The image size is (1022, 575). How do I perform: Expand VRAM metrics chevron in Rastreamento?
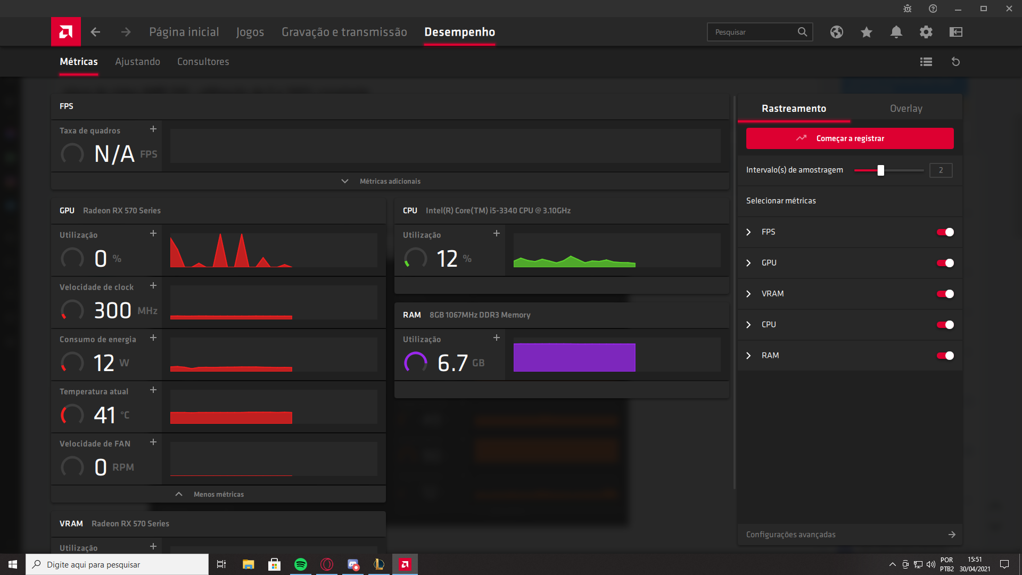(749, 294)
